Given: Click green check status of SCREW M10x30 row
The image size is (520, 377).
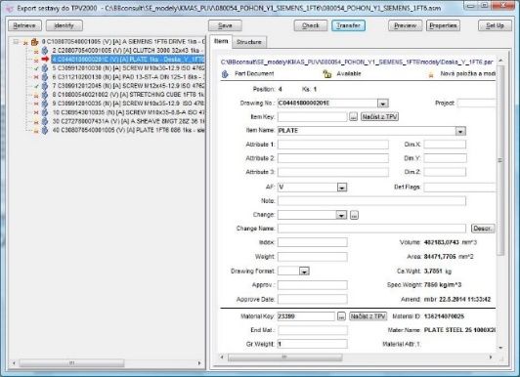Looking at the screenshot, I should click(x=36, y=68).
